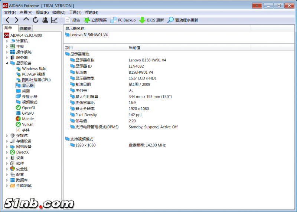Expand the 计算机 tree node
Viewport: 297px width, 212px height.
pyautogui.click(x=7, y=41)
